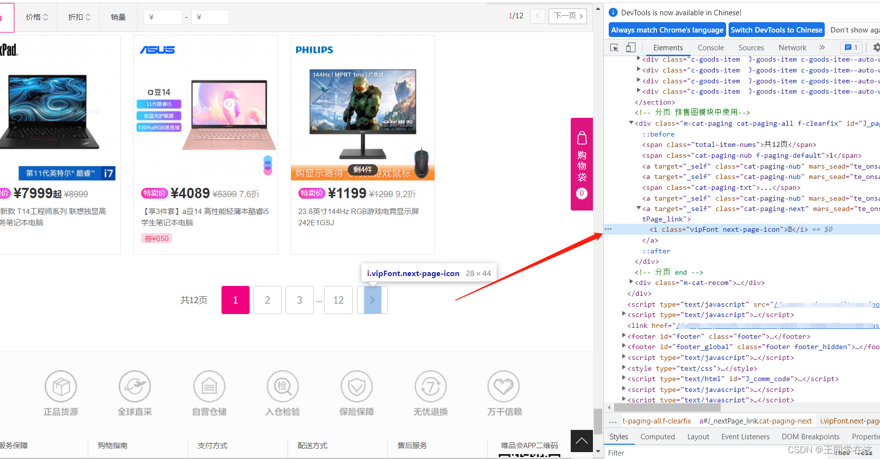This screenshot has height=459, width=880.
Task: Select the inspect element picker icon
Action: [x=614, y=48]
